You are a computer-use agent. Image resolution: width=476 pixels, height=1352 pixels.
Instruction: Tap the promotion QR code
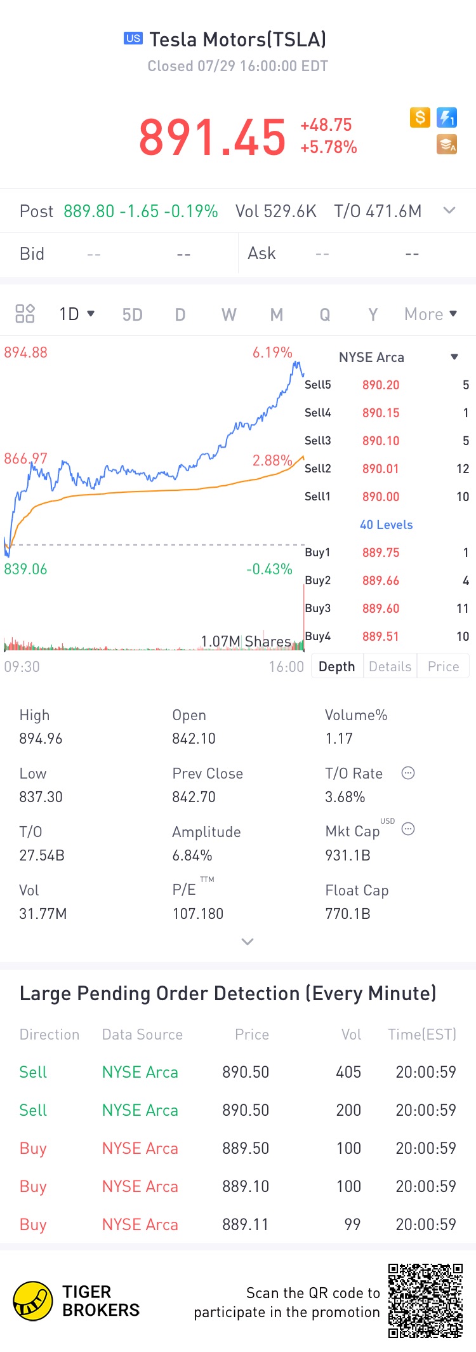click(425, 1301)
